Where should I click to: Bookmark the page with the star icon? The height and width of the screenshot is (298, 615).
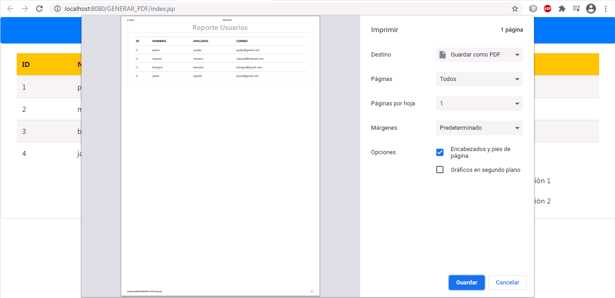click(515, 8)
